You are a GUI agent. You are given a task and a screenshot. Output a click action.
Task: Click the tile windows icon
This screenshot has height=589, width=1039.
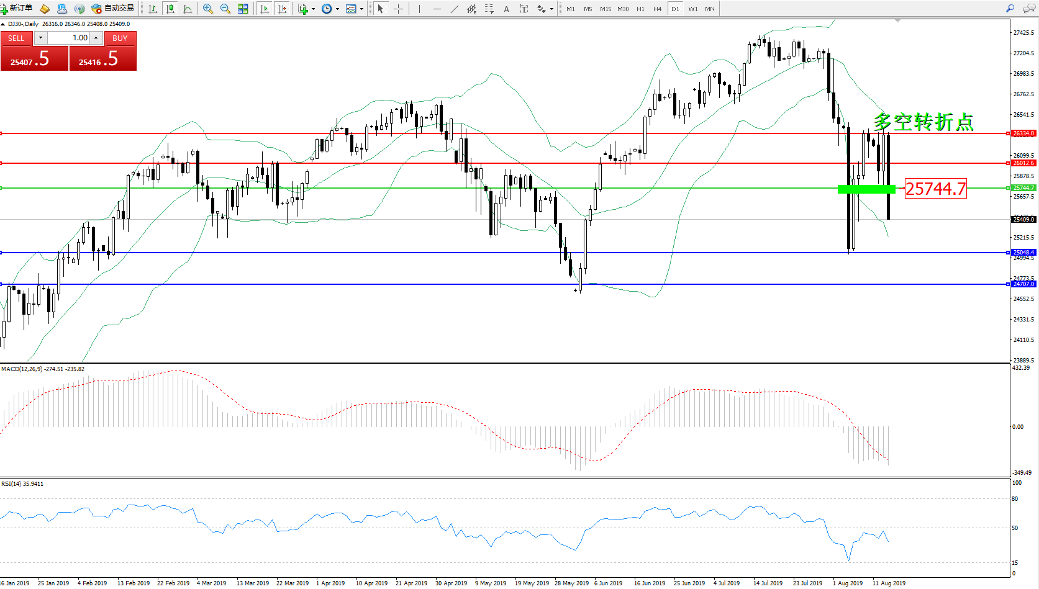[x=243, y=9]
